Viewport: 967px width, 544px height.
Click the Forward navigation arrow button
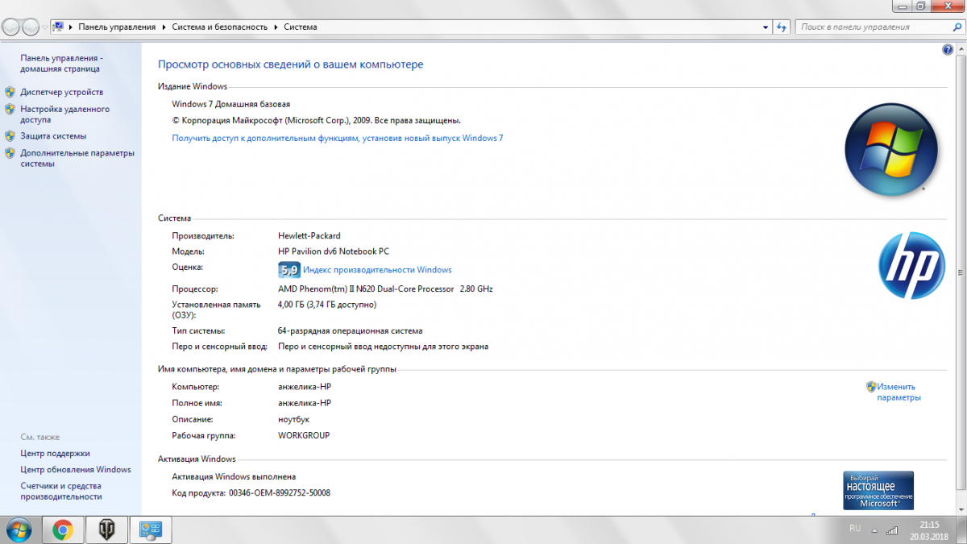click(x=31, y=27)
